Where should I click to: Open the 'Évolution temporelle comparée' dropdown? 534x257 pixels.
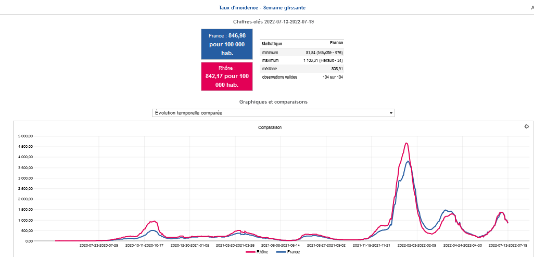click(x=273, y=113)
